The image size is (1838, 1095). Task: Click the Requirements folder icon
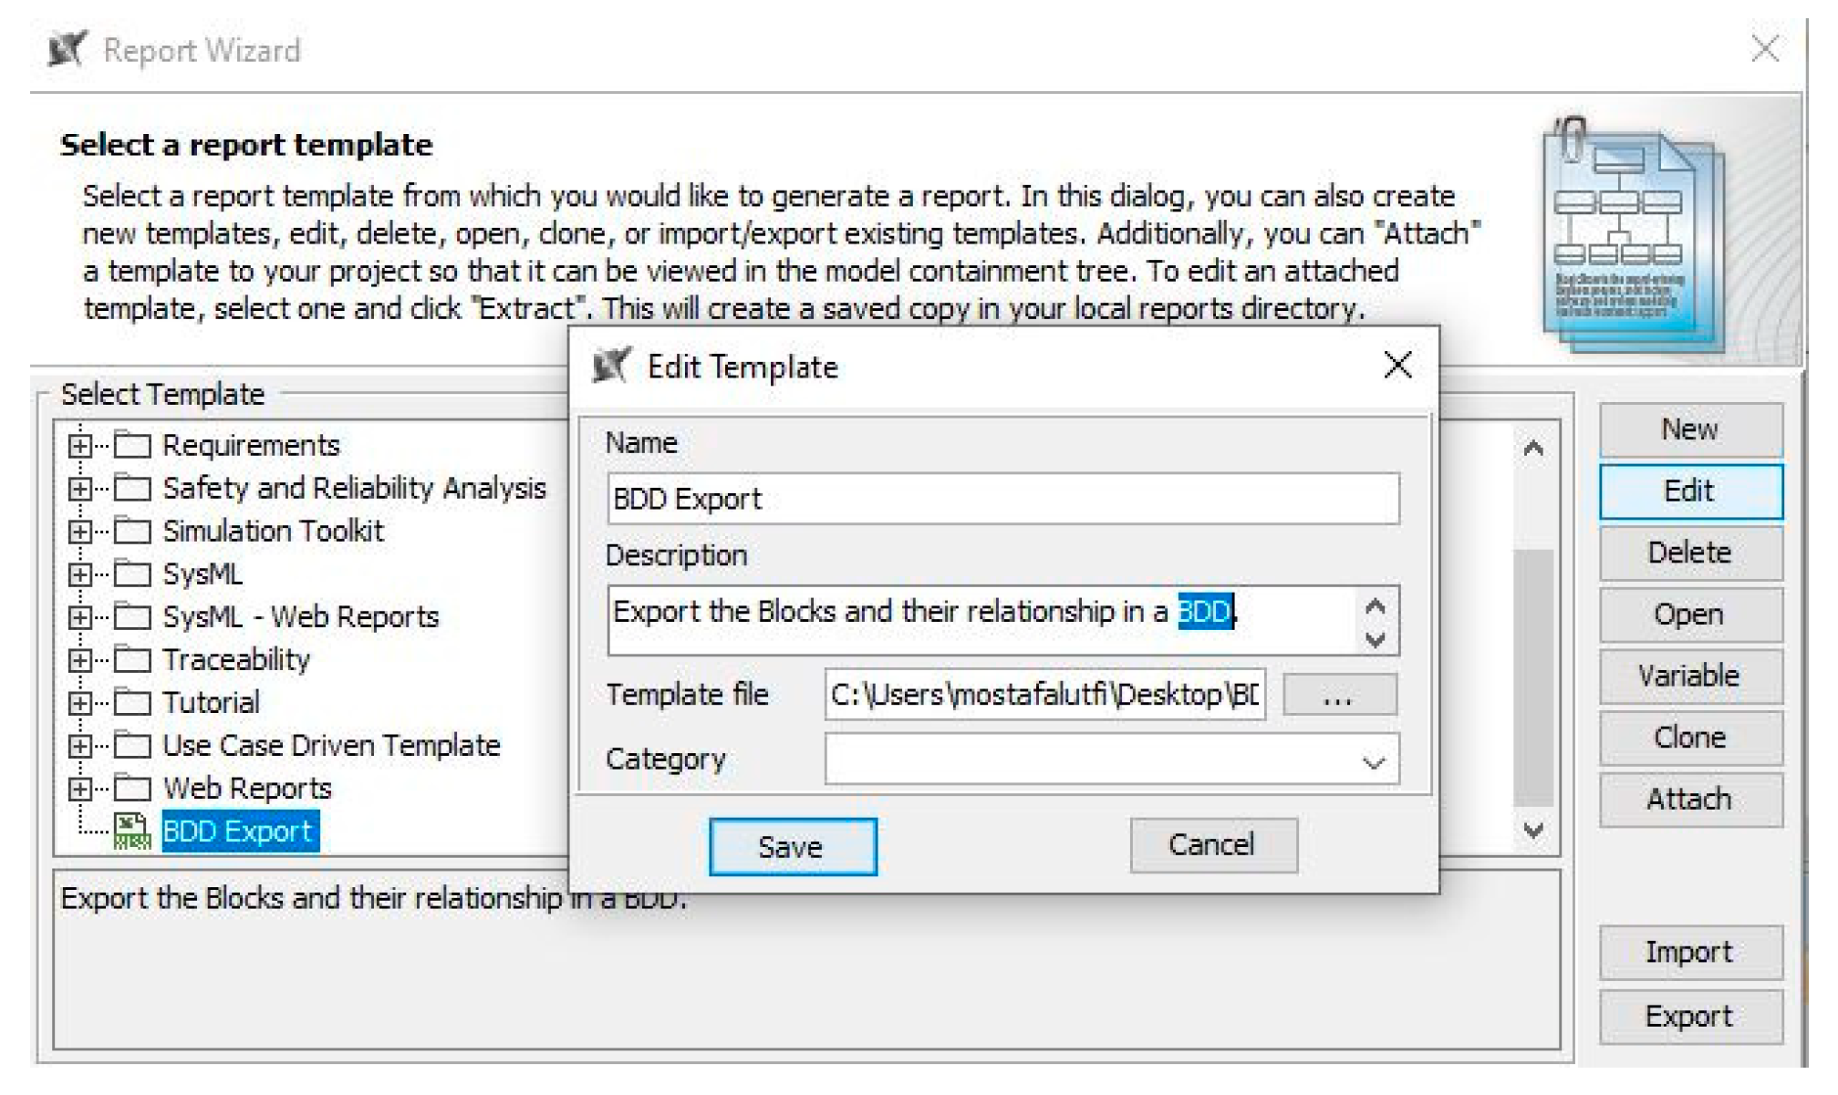132,446
